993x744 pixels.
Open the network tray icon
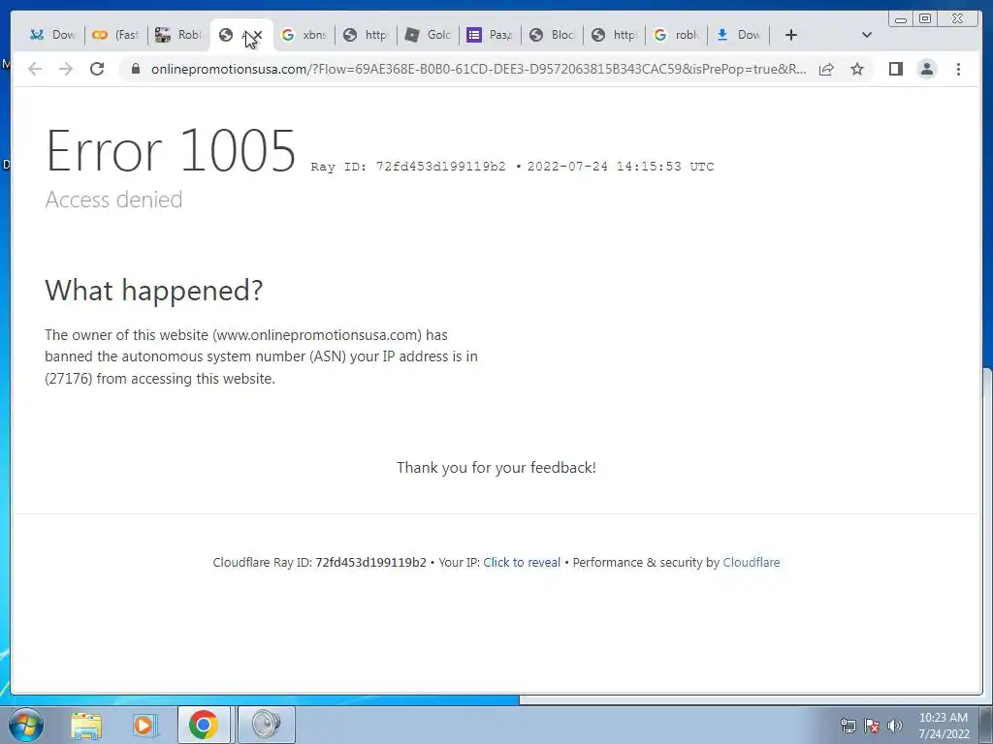coord(848,725)
